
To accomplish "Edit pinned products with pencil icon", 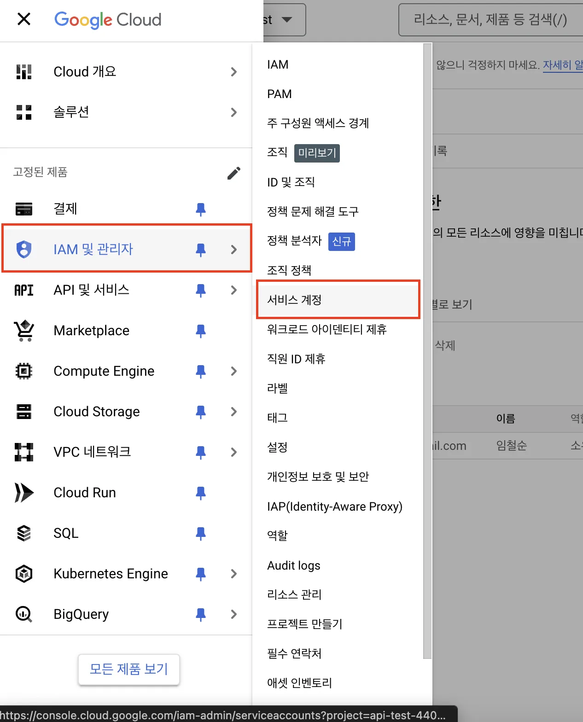I will (x=234, y=173).
